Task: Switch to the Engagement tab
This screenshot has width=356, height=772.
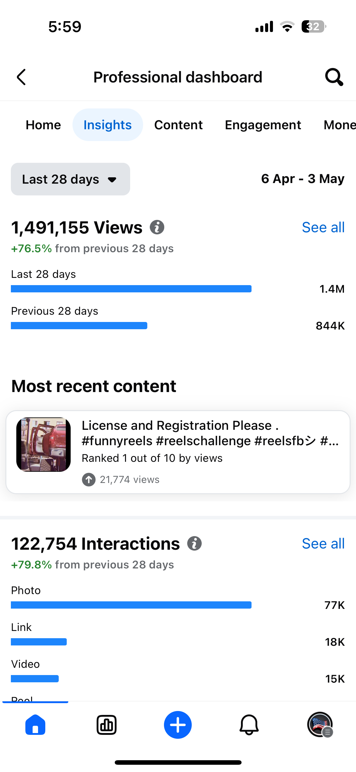Action: pos(263,125)
